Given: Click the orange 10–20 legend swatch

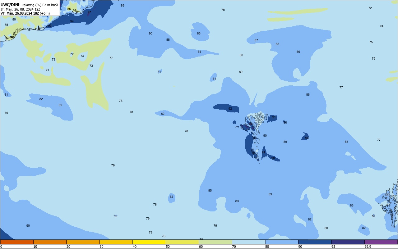Looking at the screenshot, I should [x=50, y=242].
